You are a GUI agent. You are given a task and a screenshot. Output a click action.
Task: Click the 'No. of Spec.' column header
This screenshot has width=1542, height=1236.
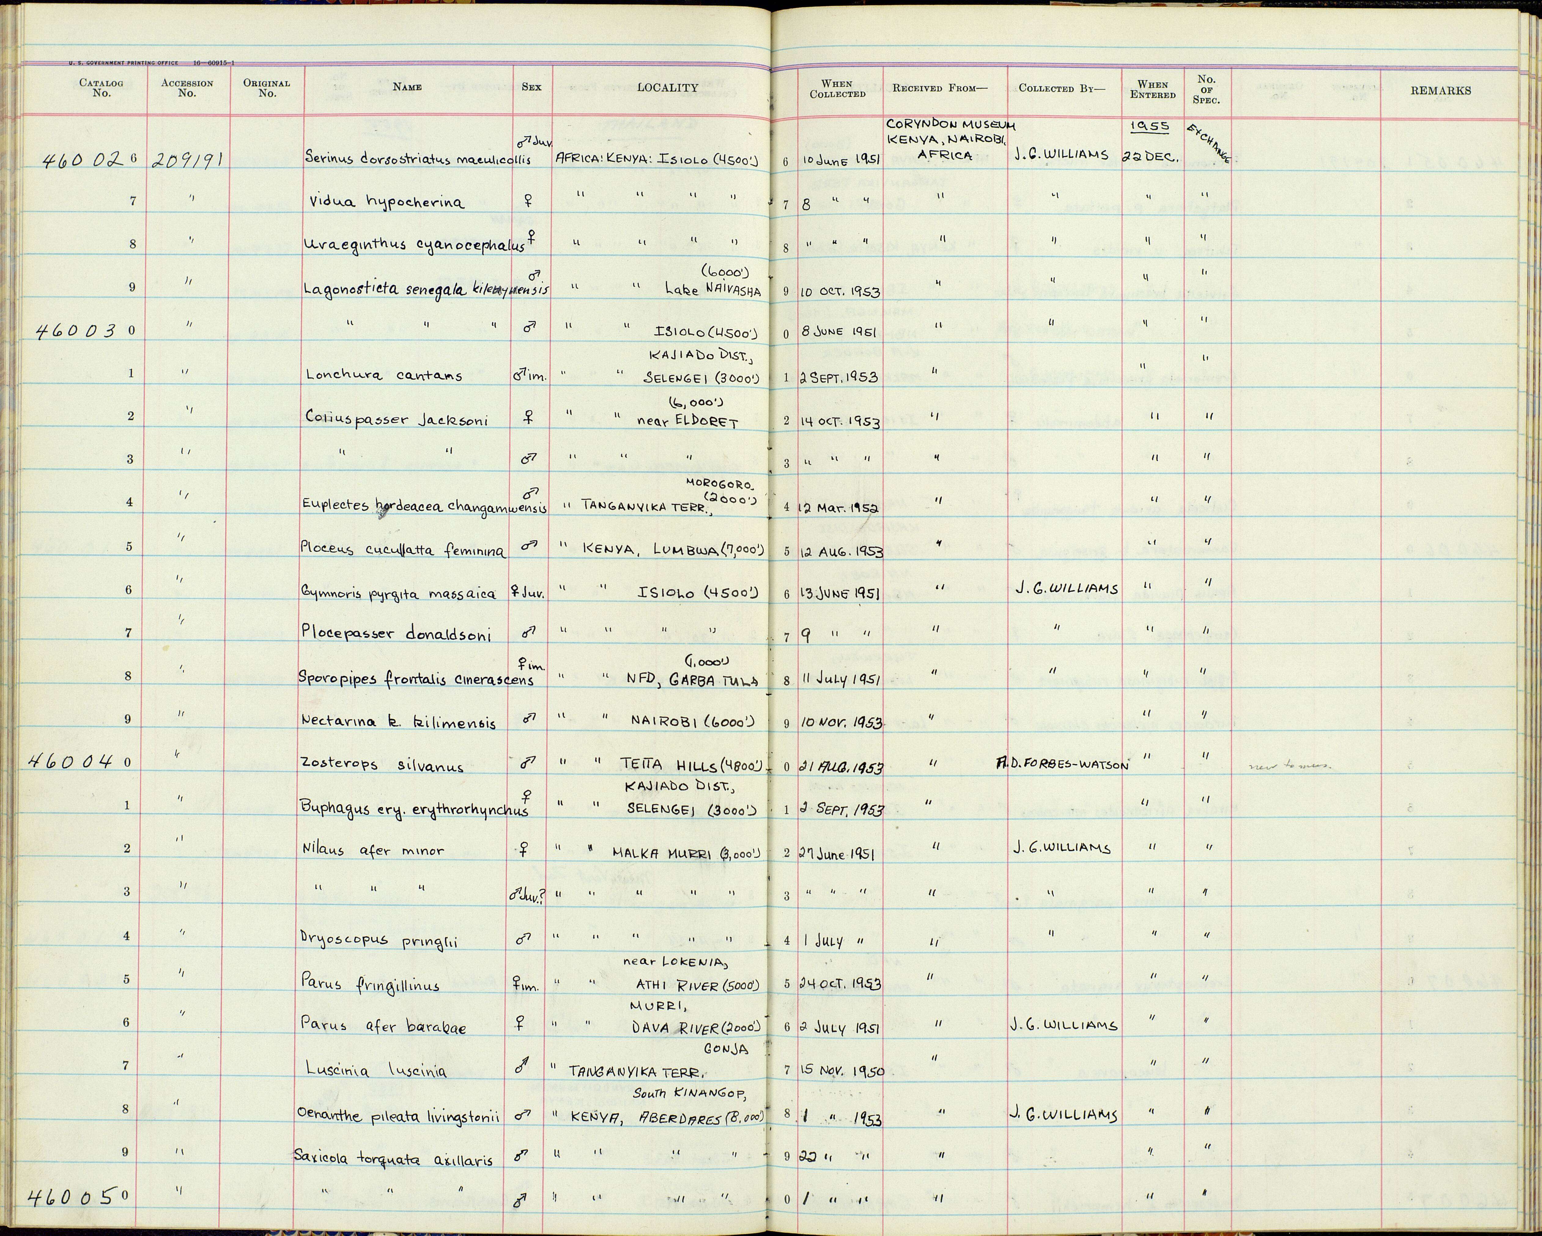coord(1206,89)
